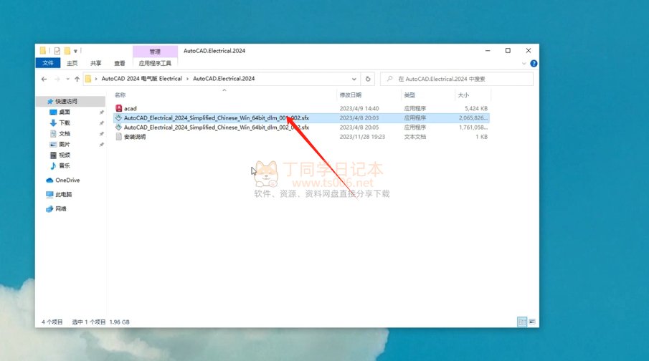Refresh the current folder view

(x=369, y=79)
